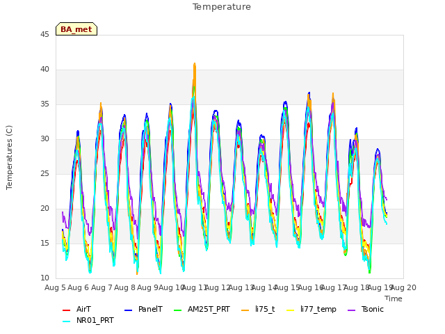This screenshot has width=445, height=334.
Task: Toggle the AM25T_PRT series legend label
Action: tap(209, 309)
